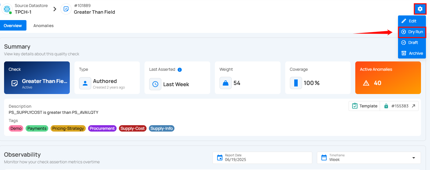
Task: Click the Template clipboard icon
Action: 355,106
